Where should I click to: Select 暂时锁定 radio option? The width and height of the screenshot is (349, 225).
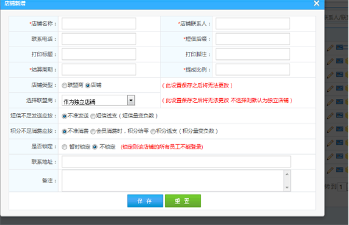coord(65,147)
